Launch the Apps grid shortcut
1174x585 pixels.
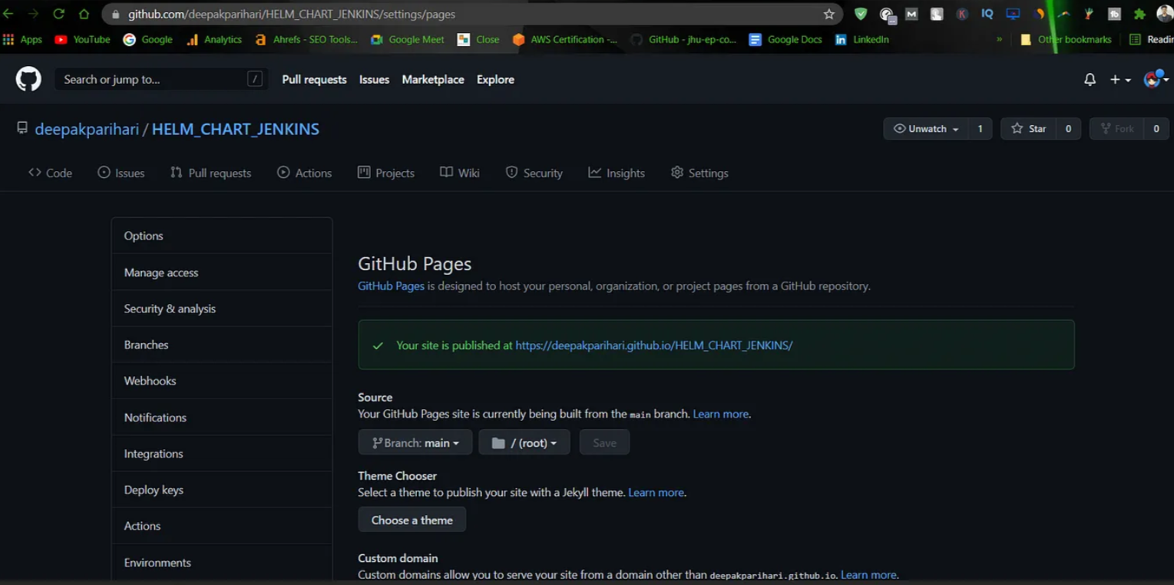click(x=23, y=39)
